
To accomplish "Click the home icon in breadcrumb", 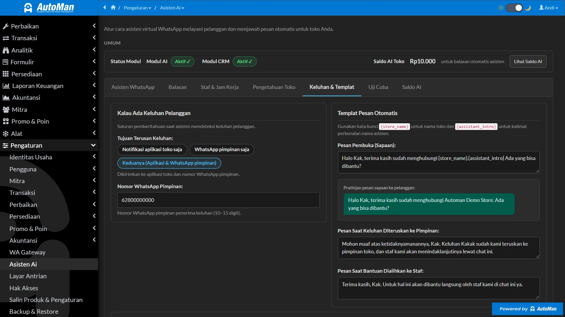I will (113, 8).
